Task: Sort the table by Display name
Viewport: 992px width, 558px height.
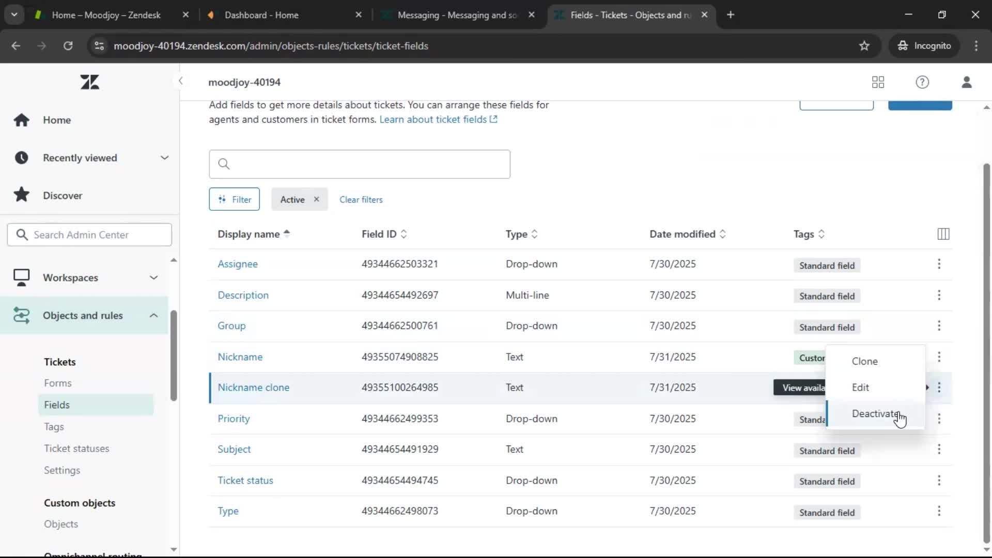Action: click(254, 234)
